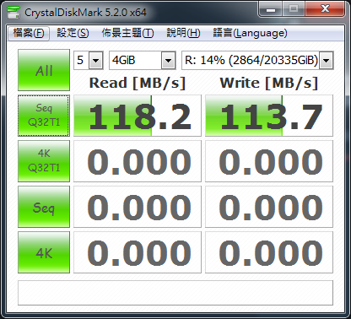Open the 佈景主題(T) theme menu
The image size is (351, 319).
point(127,34)
